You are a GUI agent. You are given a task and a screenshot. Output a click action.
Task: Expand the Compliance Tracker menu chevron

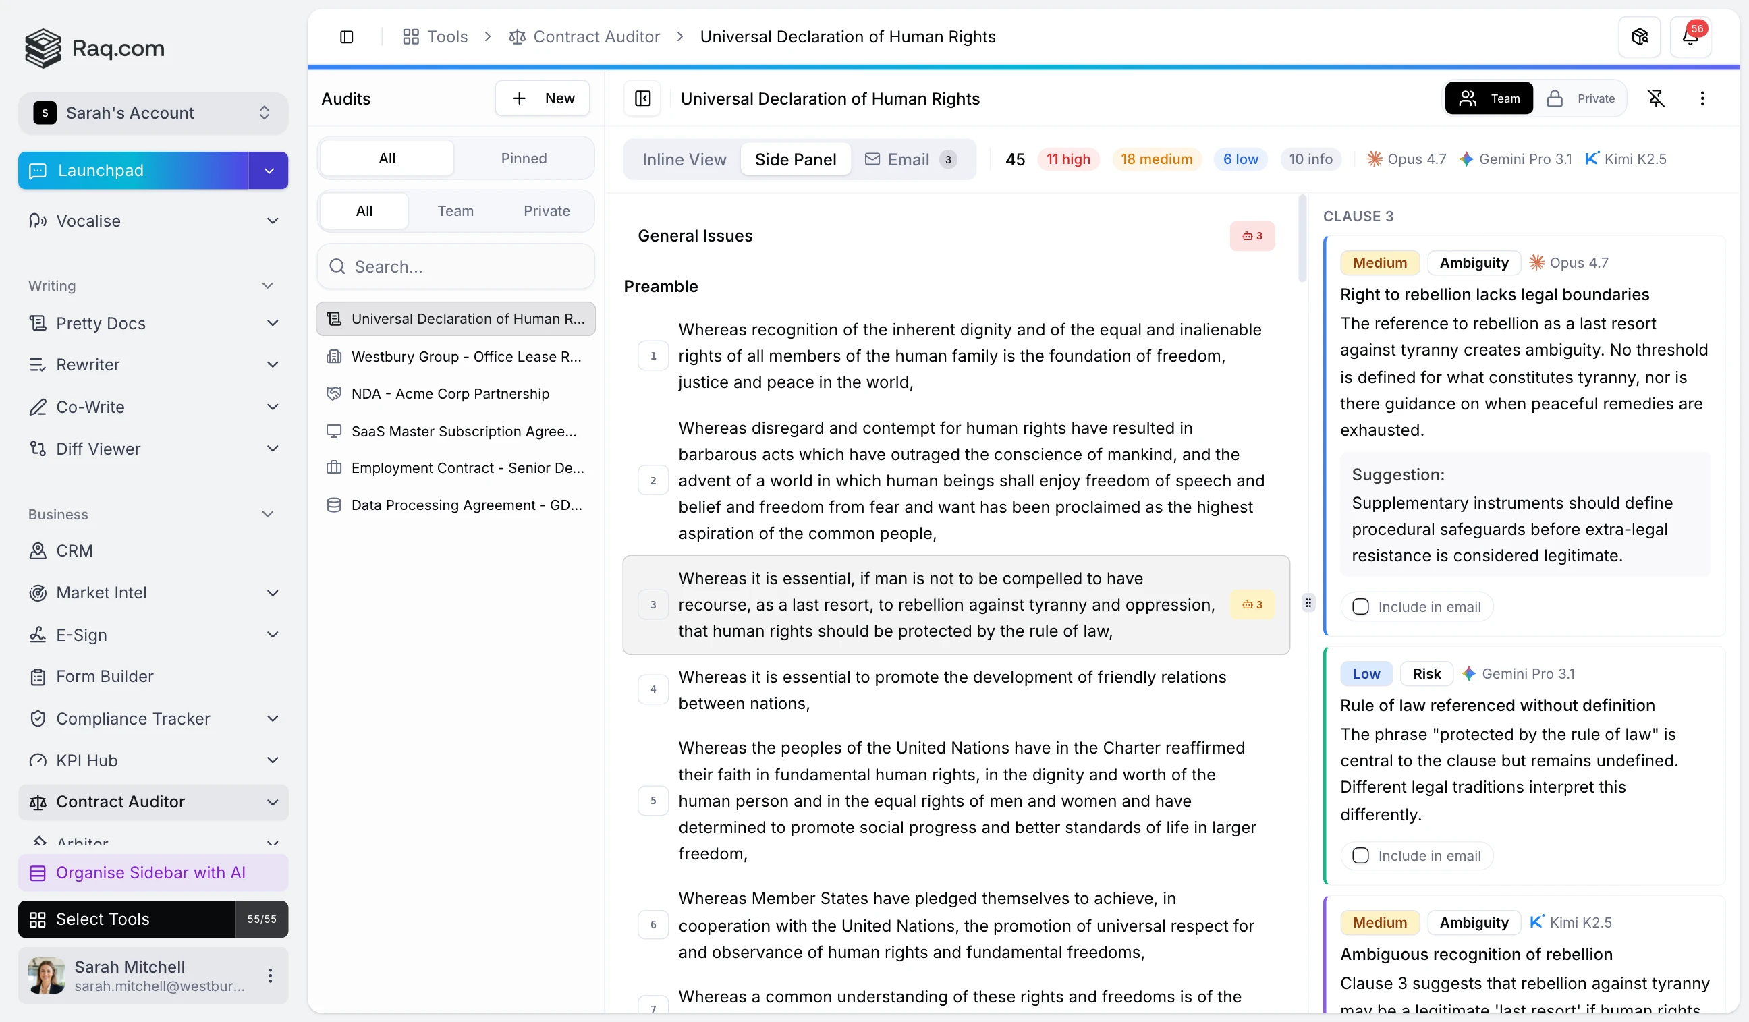pos(273,718)
